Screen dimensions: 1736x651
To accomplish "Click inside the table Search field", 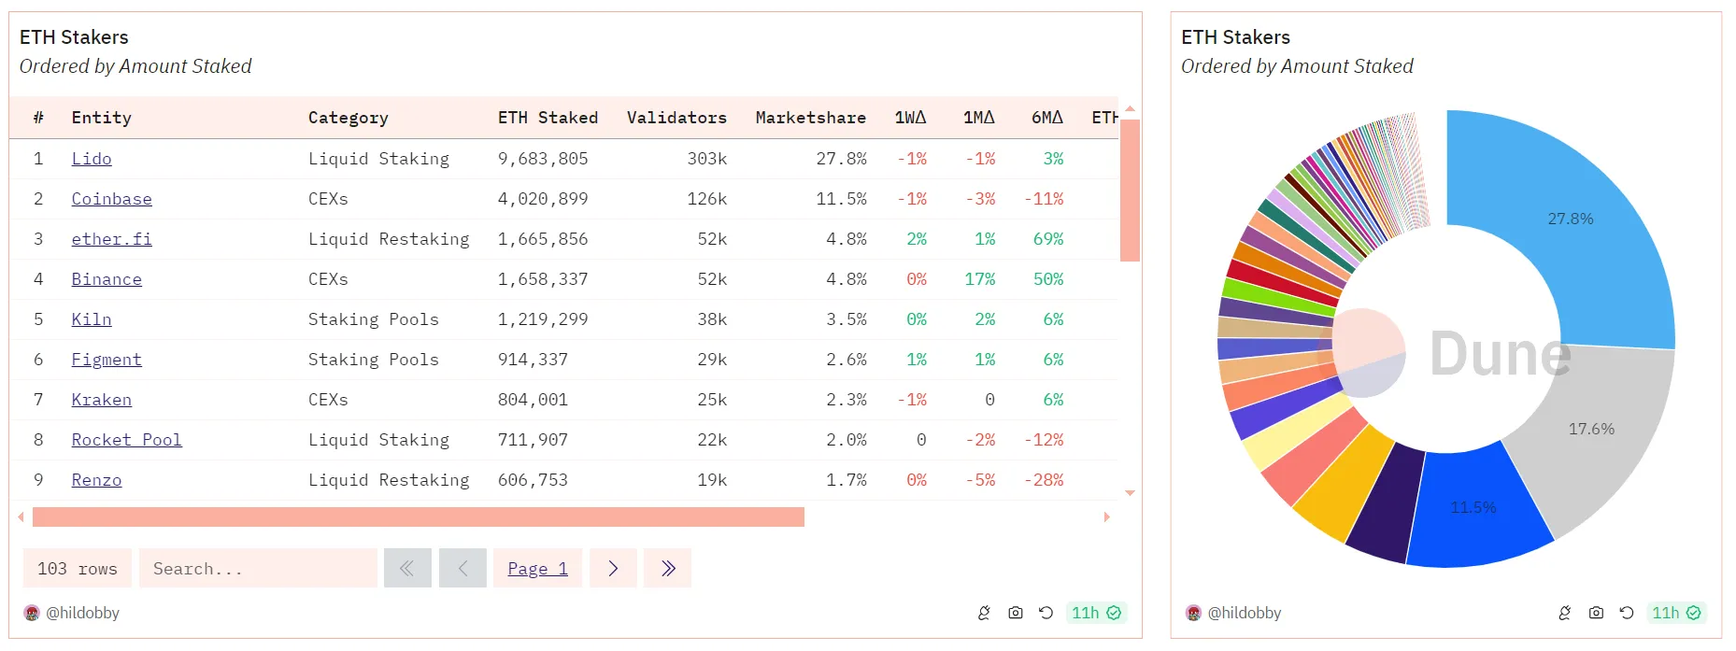I will point(258,568).
